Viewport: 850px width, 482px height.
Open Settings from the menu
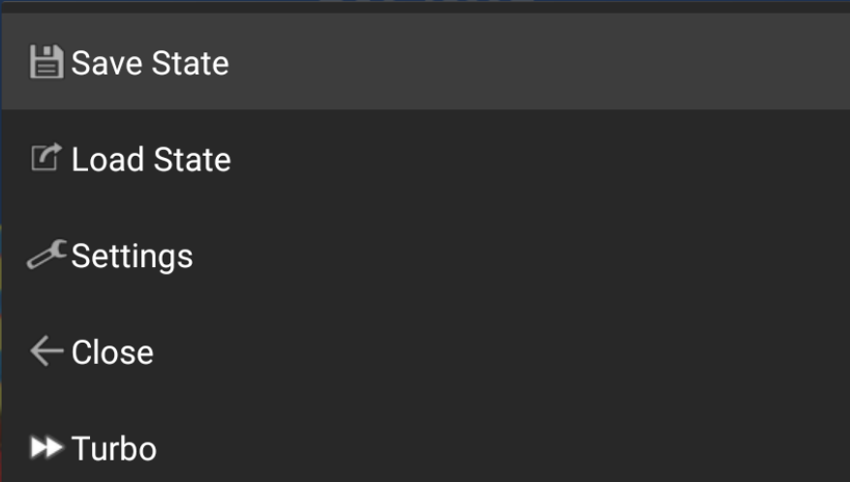tap(426, 255)
